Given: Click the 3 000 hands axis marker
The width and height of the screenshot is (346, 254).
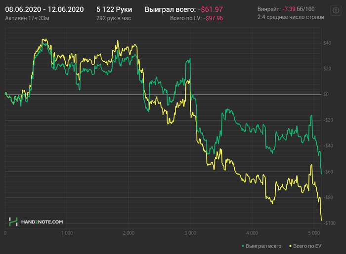Looking at the screenshot, I should [190, 233].
